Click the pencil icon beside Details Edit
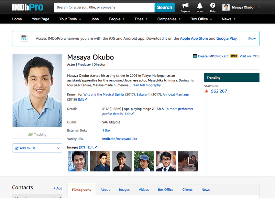 click(x=133, y=113)
